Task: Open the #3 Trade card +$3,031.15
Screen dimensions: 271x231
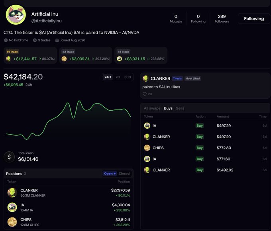Action: pyautogui.click(x=141, y=55)
